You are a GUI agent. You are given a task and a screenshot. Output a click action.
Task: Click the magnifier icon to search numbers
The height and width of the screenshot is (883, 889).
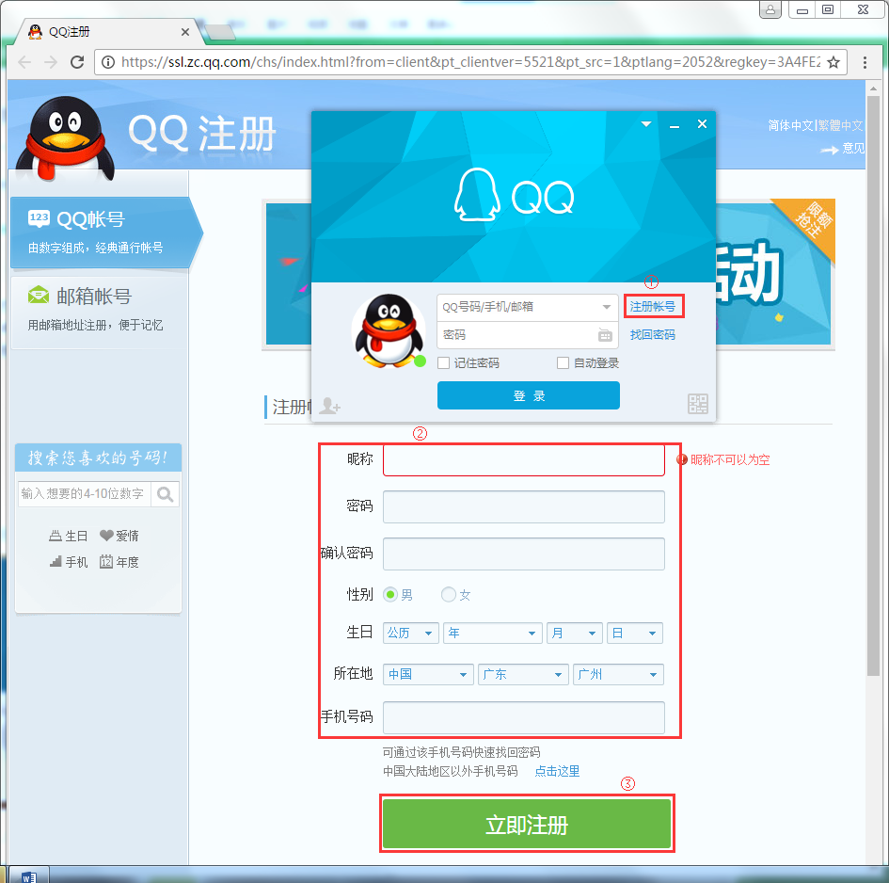coord(166,494)
